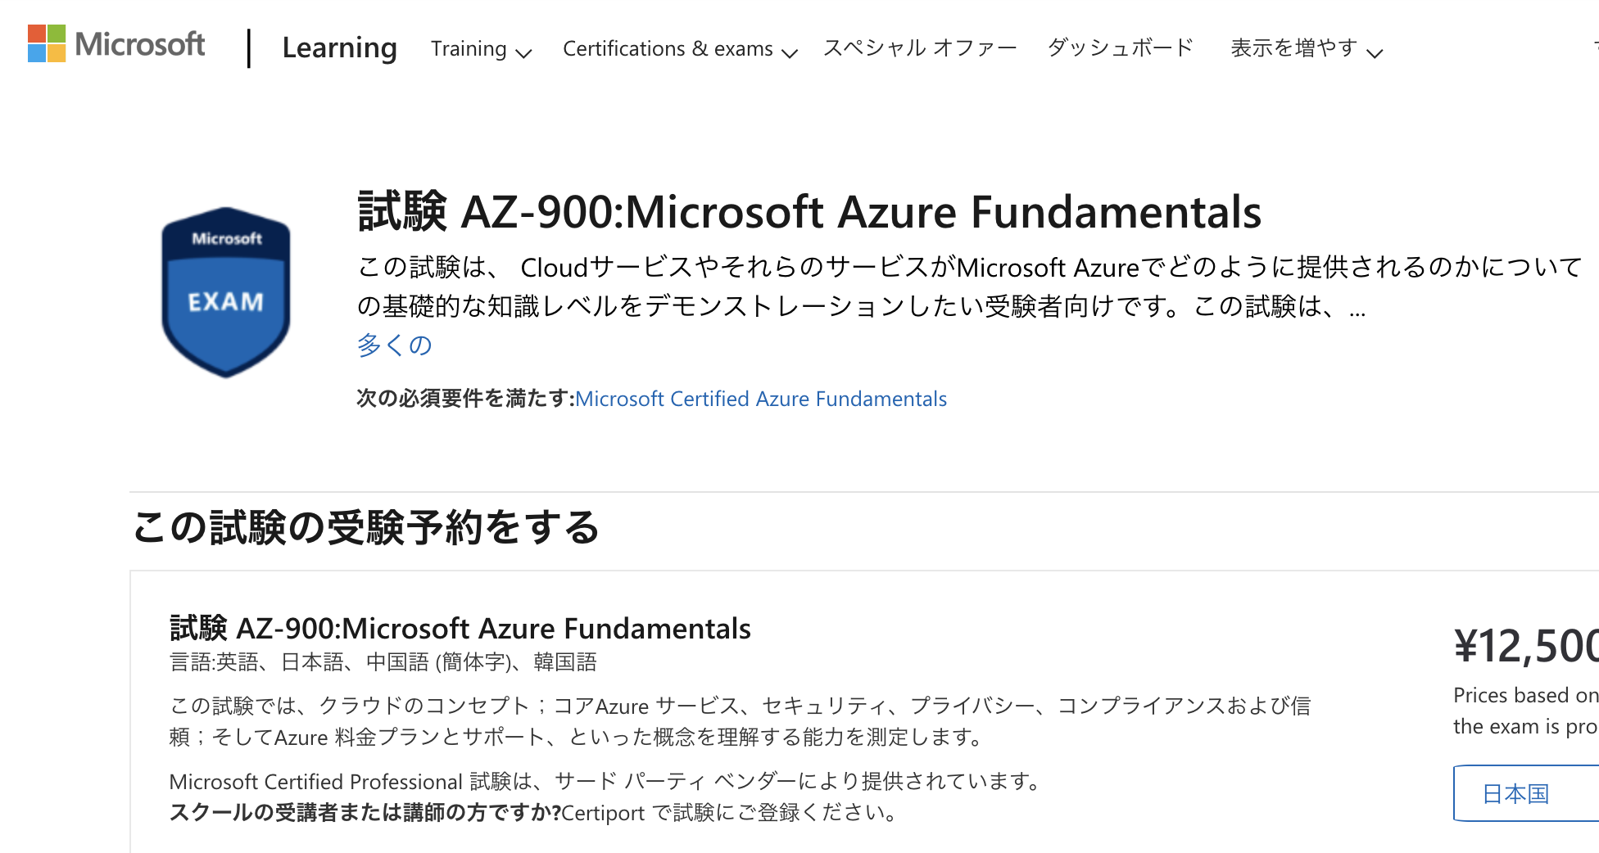Image resolution: width=1599 pixels, height=853 pixels.
Task: Click the page title 試験 AZ-900 heading
Action: click(x=809, y=211)
